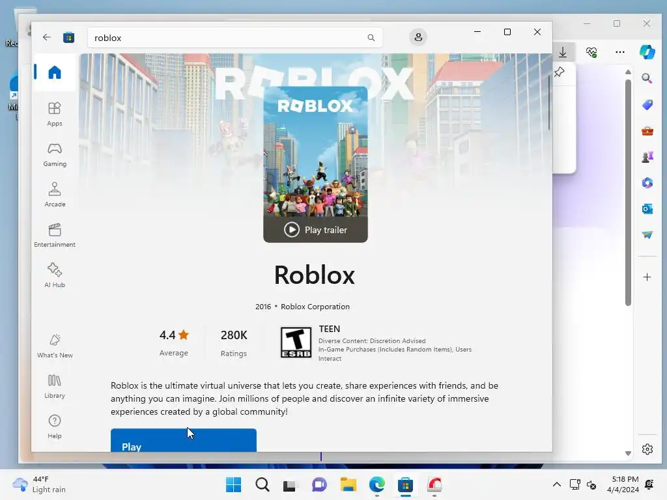Open the Microsoft 365 icon in Edge sidebar
The height and width of the screenshot is (500, 667).
point(647,183)
